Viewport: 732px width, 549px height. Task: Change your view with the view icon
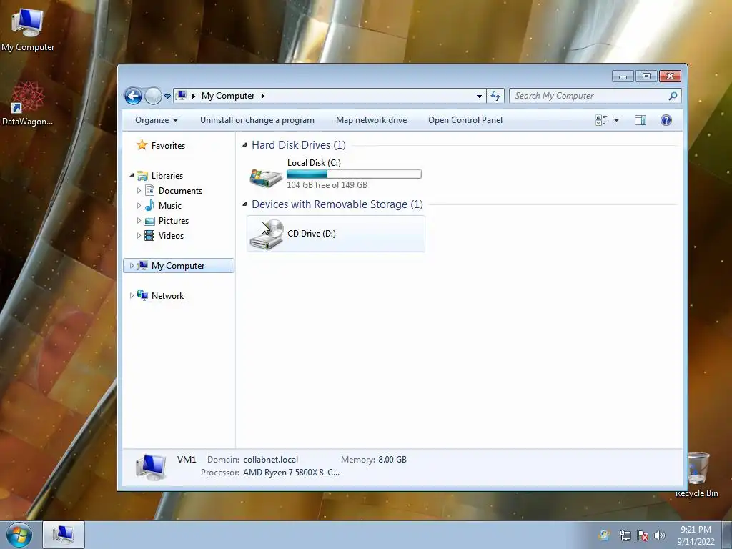[x=601, y=120]
